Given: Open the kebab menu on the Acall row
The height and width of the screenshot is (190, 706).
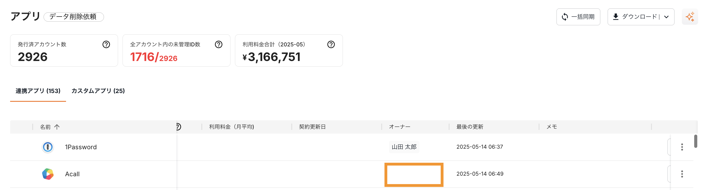Looking at the screenshot, I should (682, 174).
